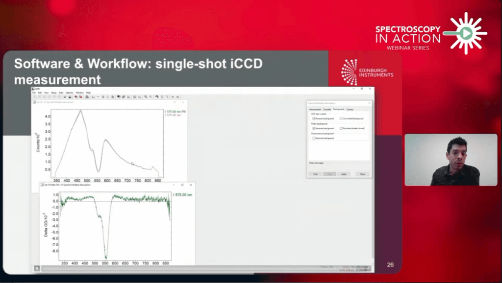
Task: Open the Options menu
Action: (70, 93)
